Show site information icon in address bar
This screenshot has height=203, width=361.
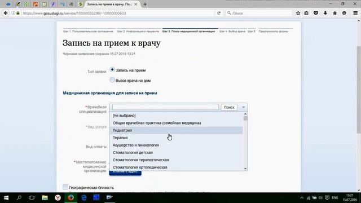pyautogui.click(x=13, y=13)
